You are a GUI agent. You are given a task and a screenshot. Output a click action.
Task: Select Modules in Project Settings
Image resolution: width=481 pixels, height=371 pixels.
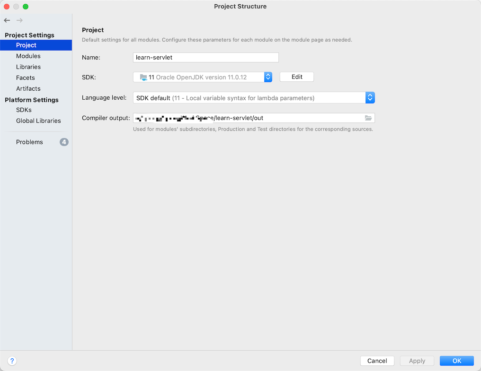tap(29, 56)
